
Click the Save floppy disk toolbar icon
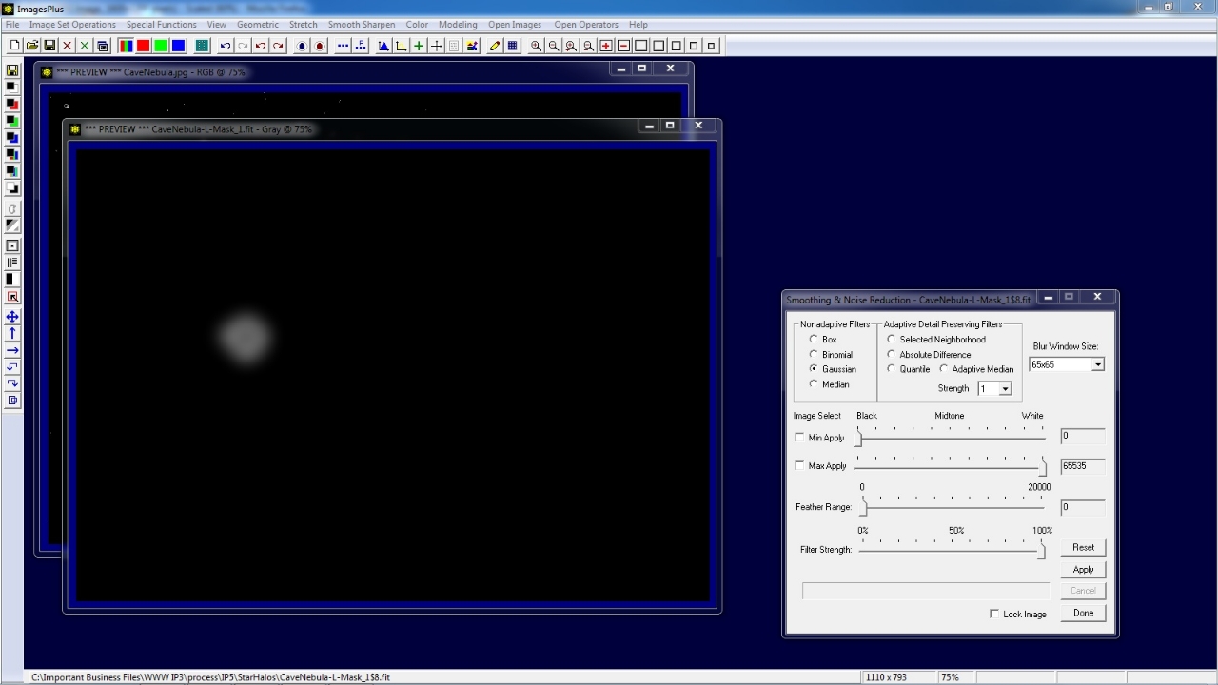click(49, 46)
